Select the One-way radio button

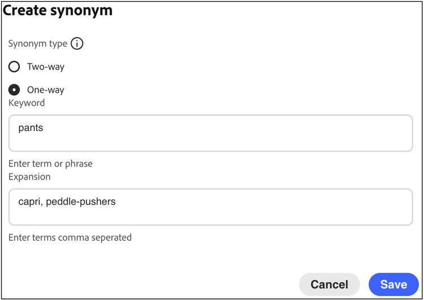(x=14, y=89)
